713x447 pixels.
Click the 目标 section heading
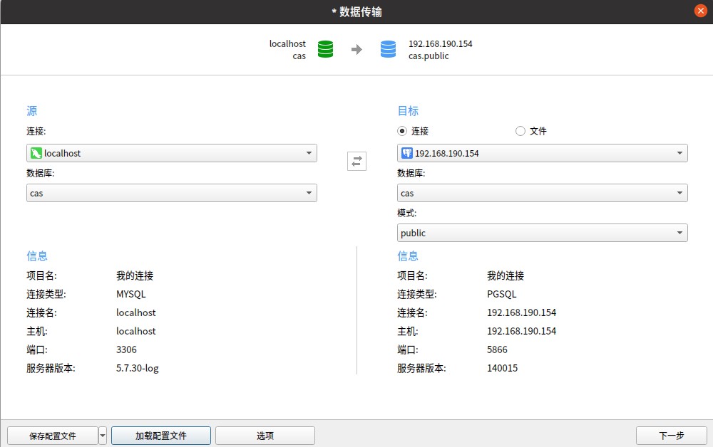coord(408,111)
